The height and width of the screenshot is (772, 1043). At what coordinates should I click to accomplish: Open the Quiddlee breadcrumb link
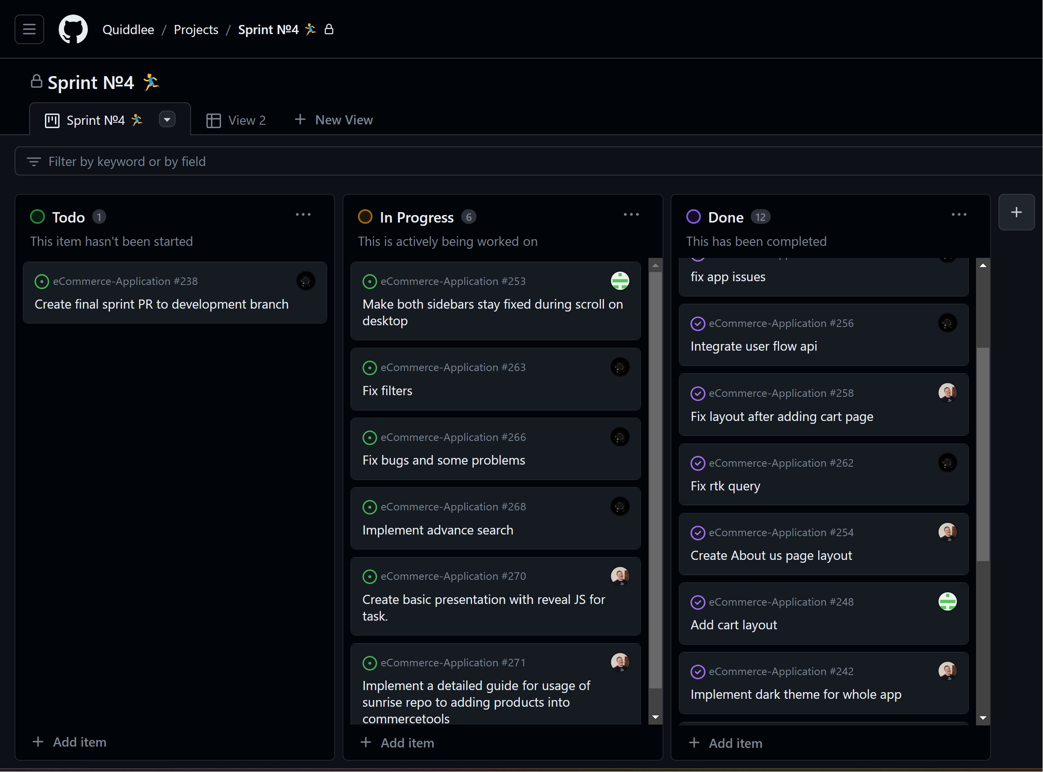tap(128, 30)
